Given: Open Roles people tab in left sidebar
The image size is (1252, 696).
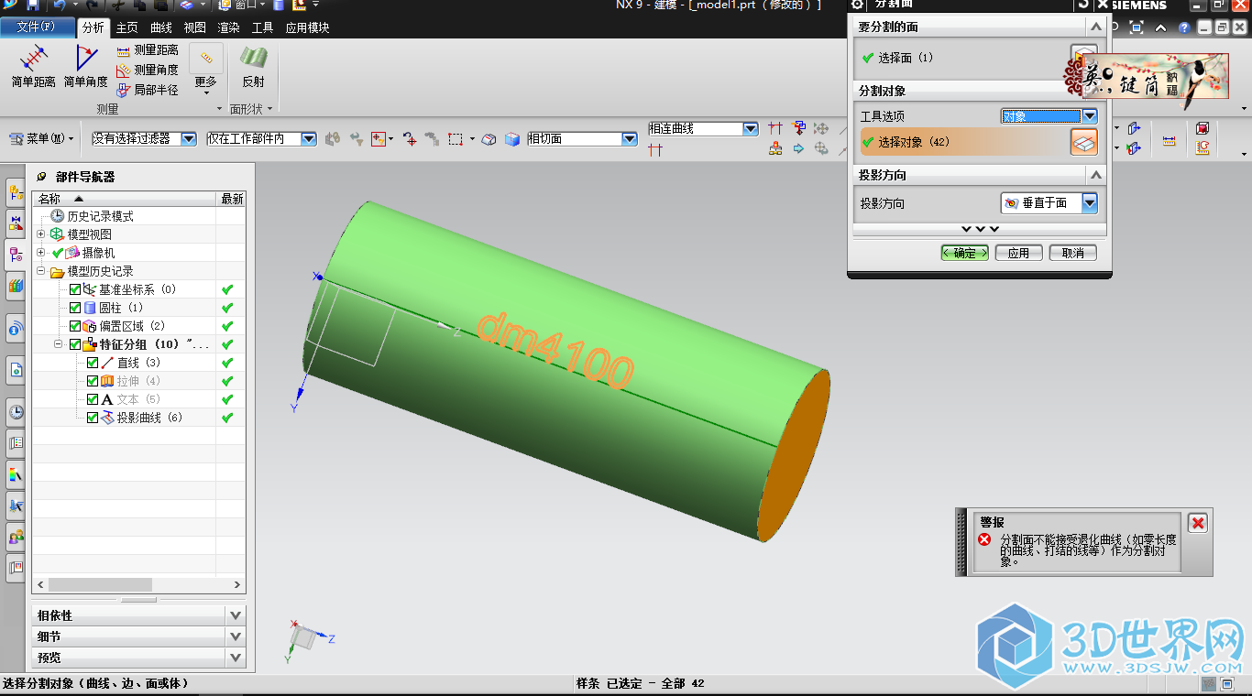Looking at the screenshot, I should pos(16,536).
